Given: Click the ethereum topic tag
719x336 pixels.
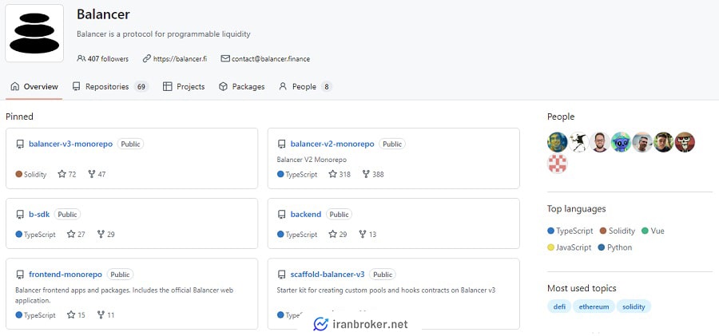Looking at the screenshot, I should (x=594, y=306).
